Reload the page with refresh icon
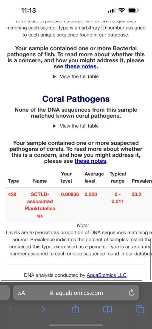Viewport: 152px width, 329px height. (131, 293)
